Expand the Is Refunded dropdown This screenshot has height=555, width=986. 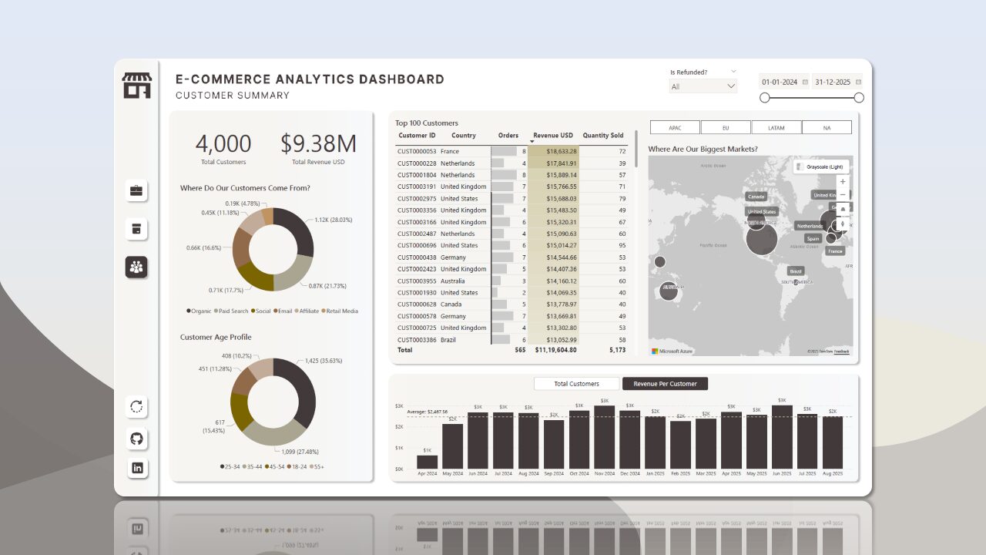(703, 86)
